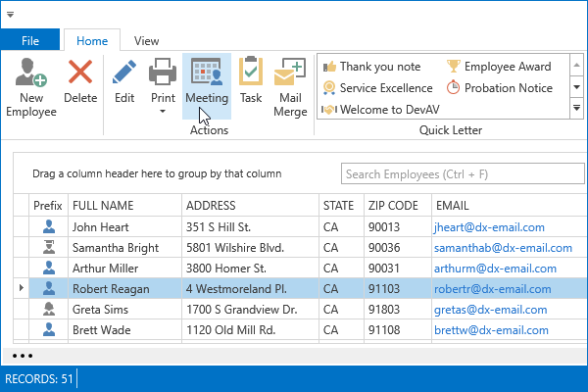This screenshot has height=392, width=588.
Task: Click the Edit pencil icon
Action: pos(124,73)
